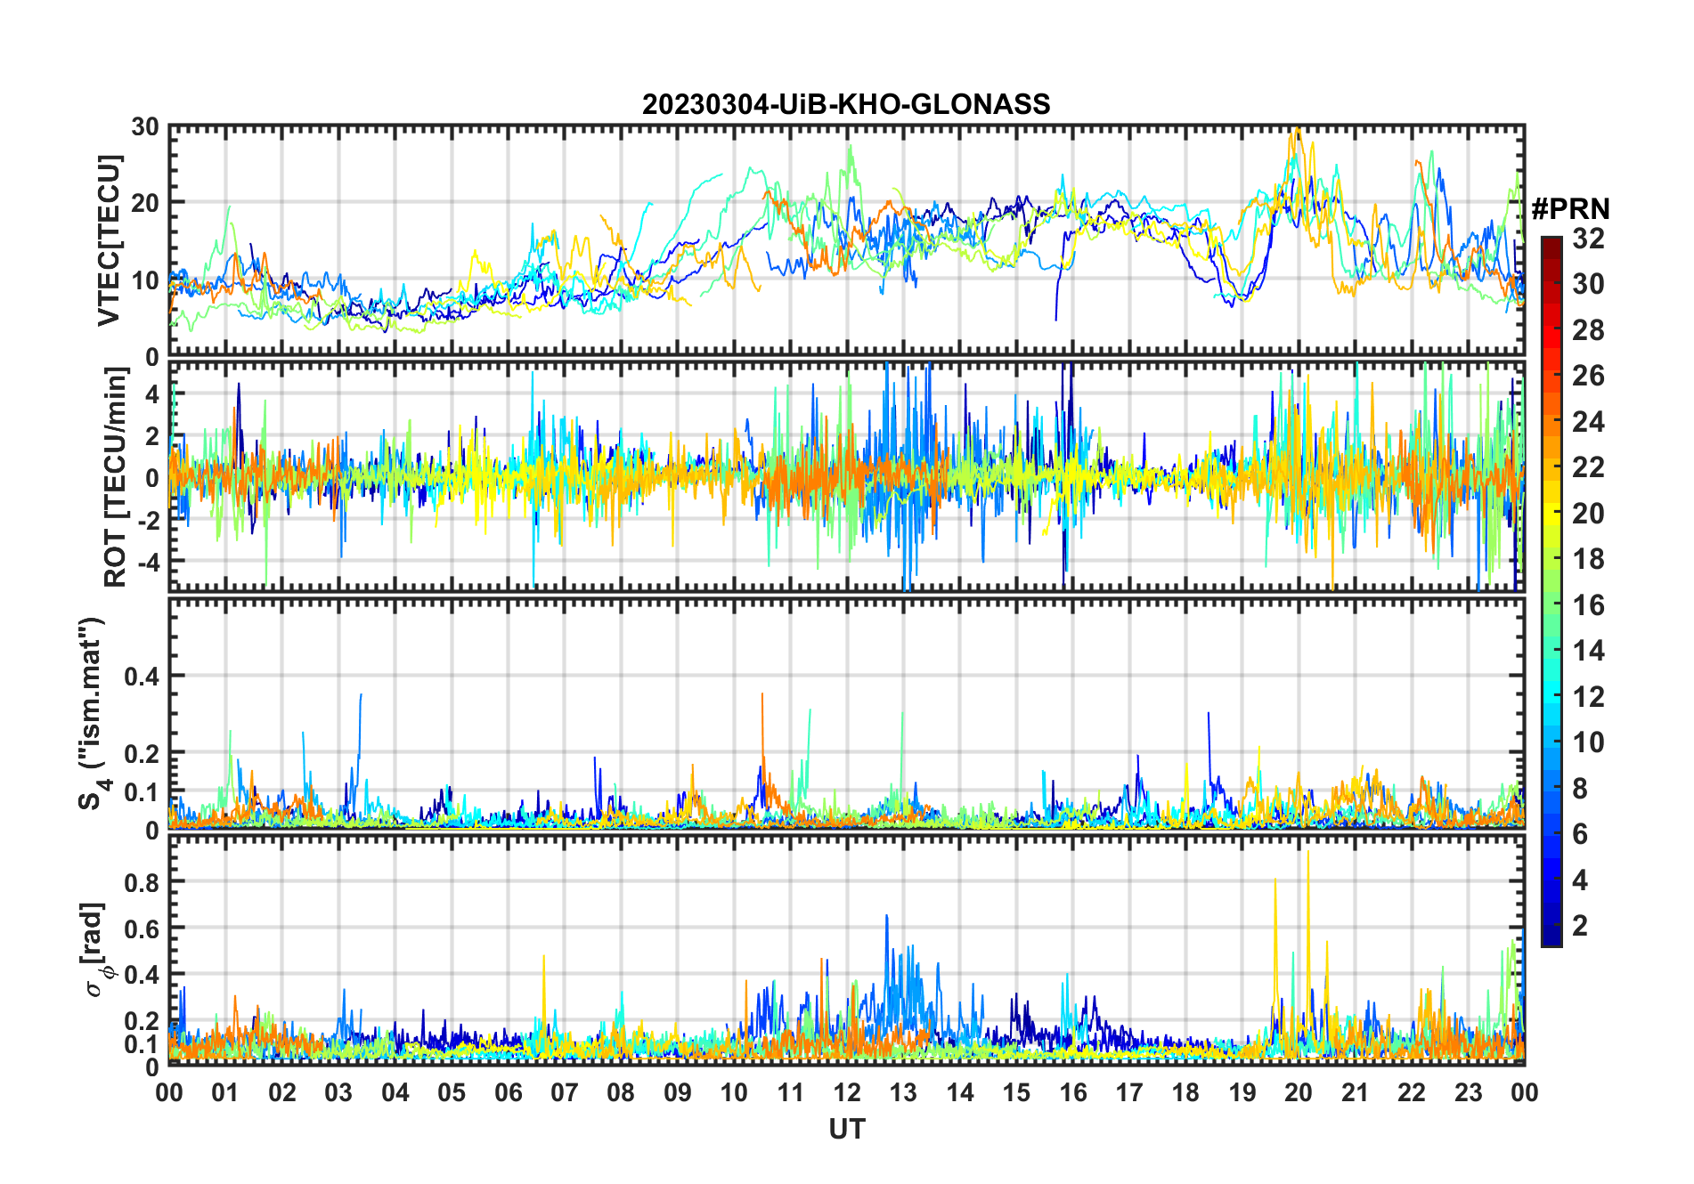Click the 12 tick label on PRN colorbar

click(1589, 697)
